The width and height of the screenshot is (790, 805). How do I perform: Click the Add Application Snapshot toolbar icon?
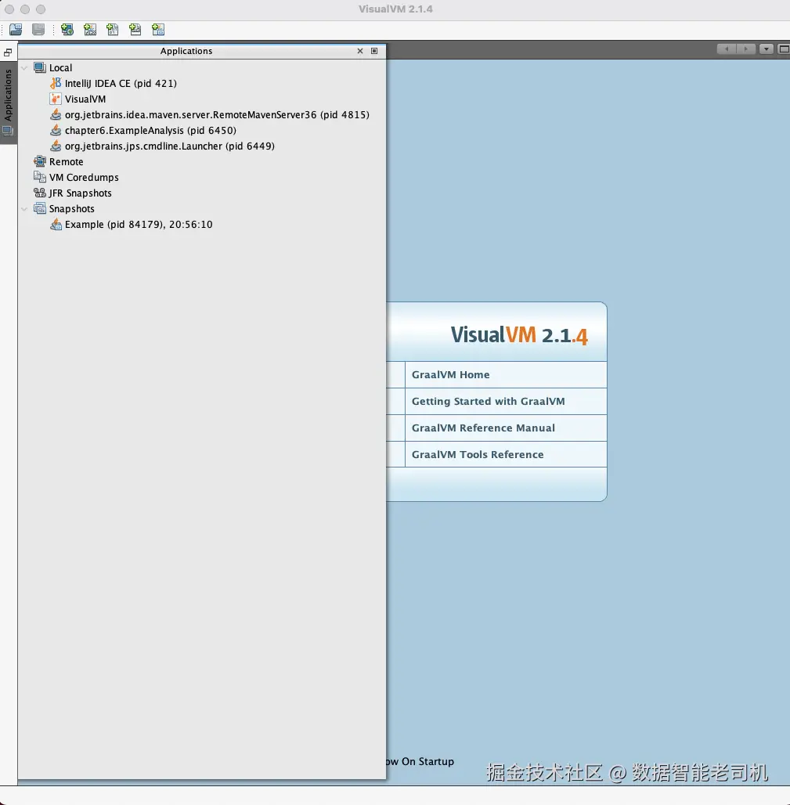pyautogui.click(x=158, y=29)
